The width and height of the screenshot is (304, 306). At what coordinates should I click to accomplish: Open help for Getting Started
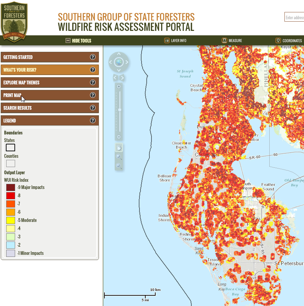point(93,57)
